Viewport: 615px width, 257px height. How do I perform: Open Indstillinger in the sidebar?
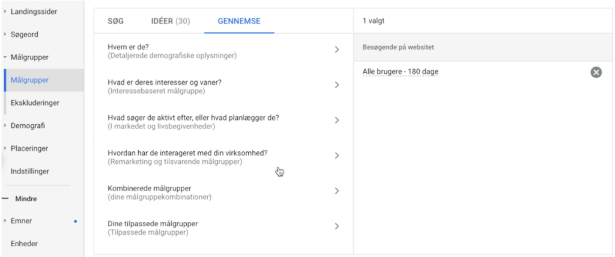[30, 172]
